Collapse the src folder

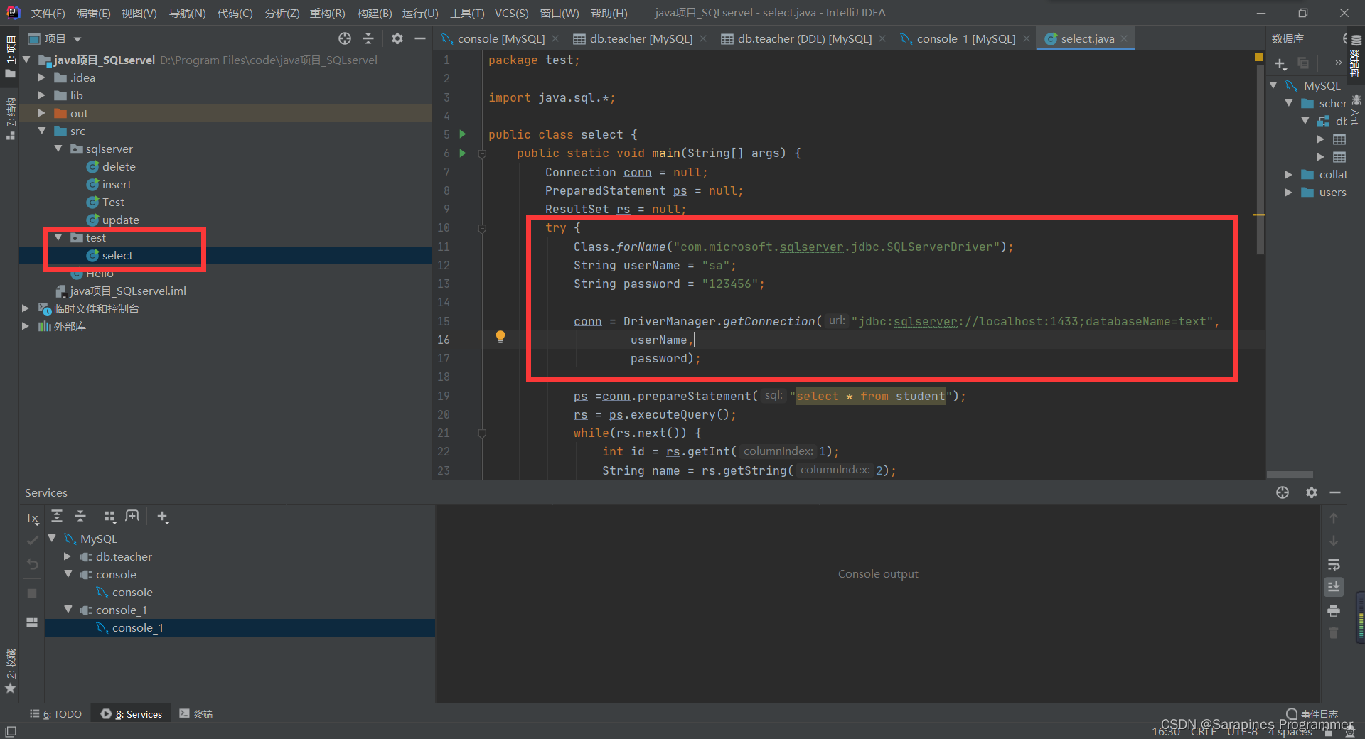(x=42, y=131)
